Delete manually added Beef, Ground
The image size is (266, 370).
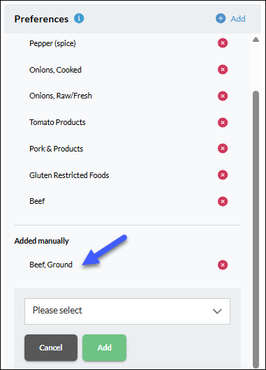pos(223,265)
